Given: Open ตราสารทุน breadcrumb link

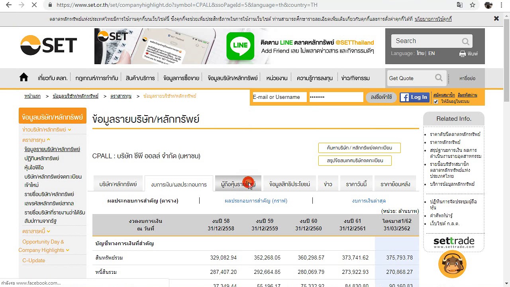Looking at the screenshot, I should pyautogui.click(x=121, y=96).
